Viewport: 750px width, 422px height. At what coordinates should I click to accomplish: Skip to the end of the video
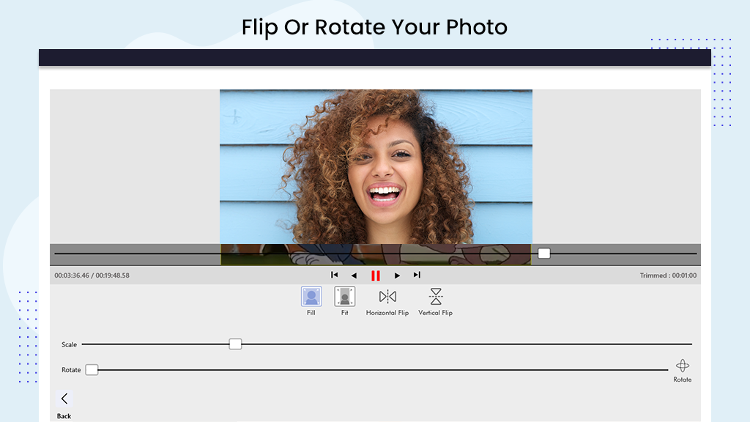point(417,275)
